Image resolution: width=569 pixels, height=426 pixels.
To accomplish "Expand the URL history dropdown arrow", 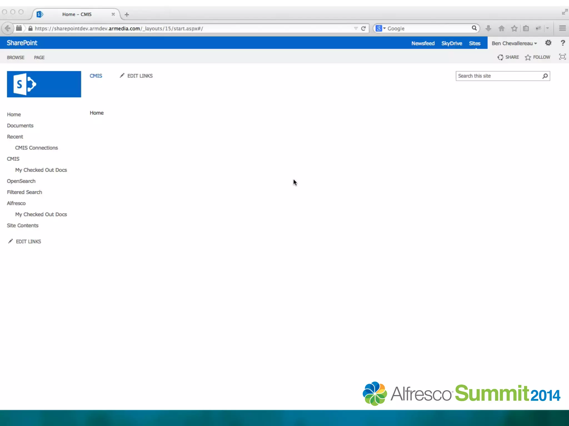I will 356,28.
